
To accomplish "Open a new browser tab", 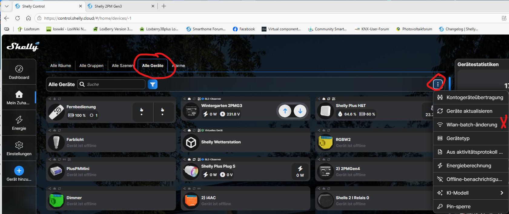I will 164,6.
